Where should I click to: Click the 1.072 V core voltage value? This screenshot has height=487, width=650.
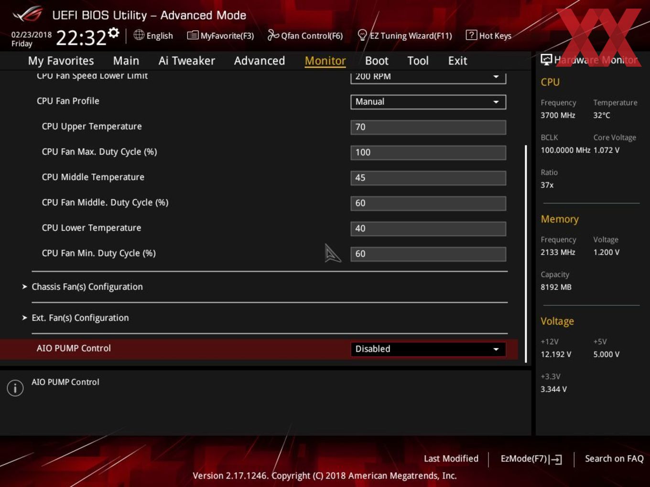click(607, 150)
